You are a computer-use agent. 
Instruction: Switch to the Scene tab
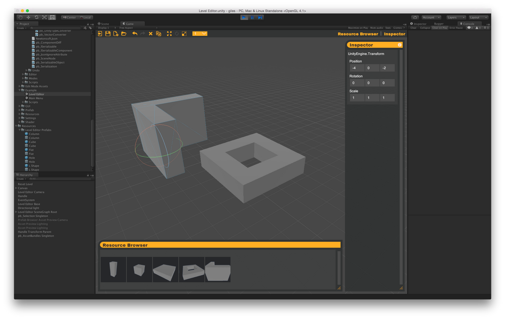coord(105,24)
